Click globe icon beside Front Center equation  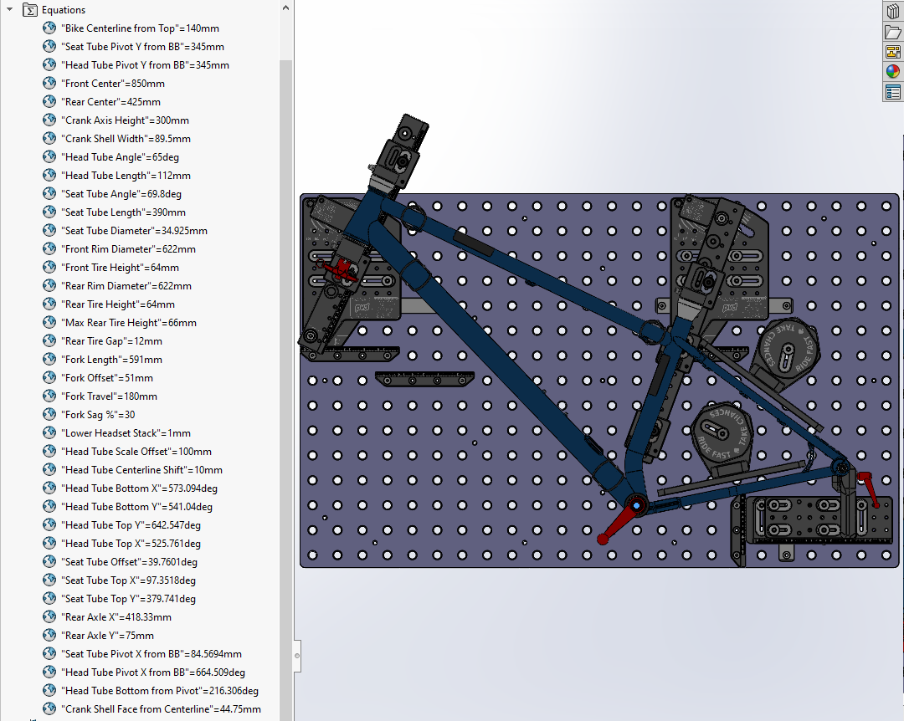pos(49,84)
